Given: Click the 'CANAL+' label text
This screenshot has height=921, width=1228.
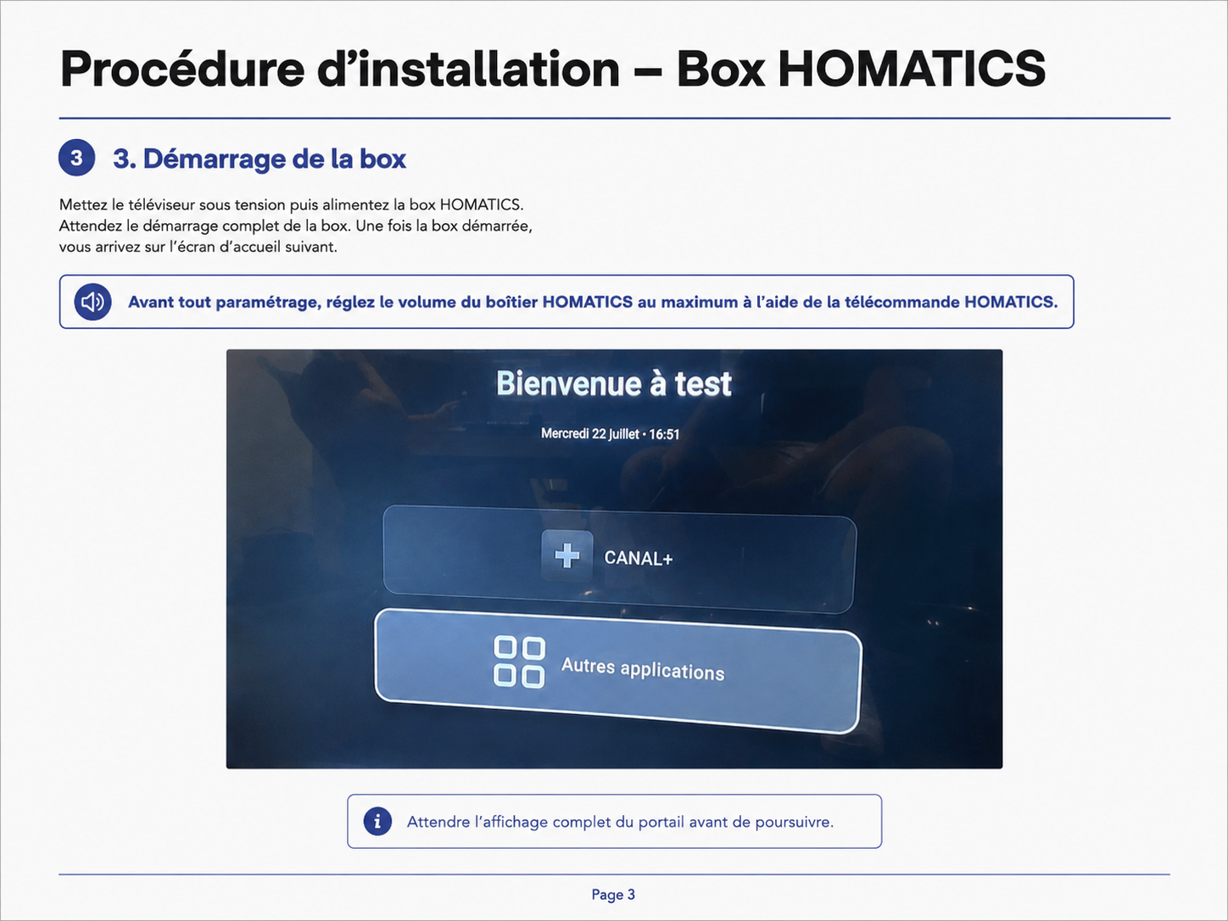Looking at the screenshot, I should point(639,558).
